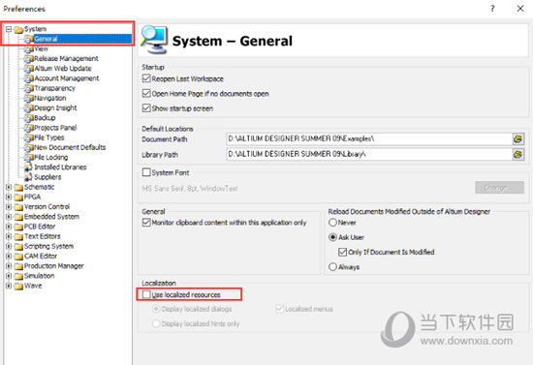
Task: Click the File Types page icon
Action: point(29,137)
